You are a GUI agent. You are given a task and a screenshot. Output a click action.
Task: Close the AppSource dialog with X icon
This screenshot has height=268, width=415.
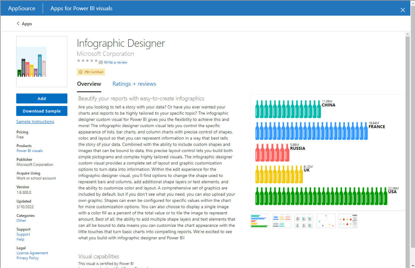click(x=403, y=10)
